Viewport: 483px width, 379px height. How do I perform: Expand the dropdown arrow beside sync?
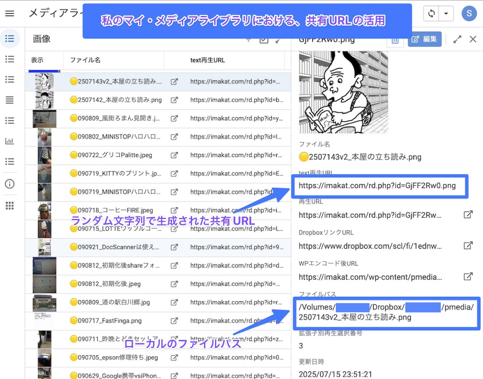click(x=446, y=13)
